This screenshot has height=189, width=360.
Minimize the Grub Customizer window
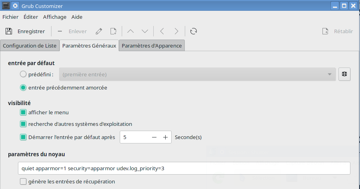tap(335, 6)
